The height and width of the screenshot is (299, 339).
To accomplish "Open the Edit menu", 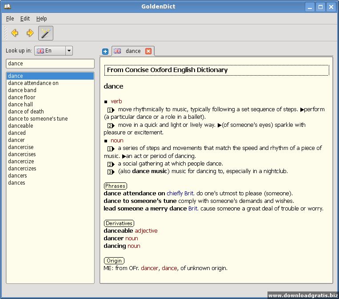I will [x=25, y=19].
